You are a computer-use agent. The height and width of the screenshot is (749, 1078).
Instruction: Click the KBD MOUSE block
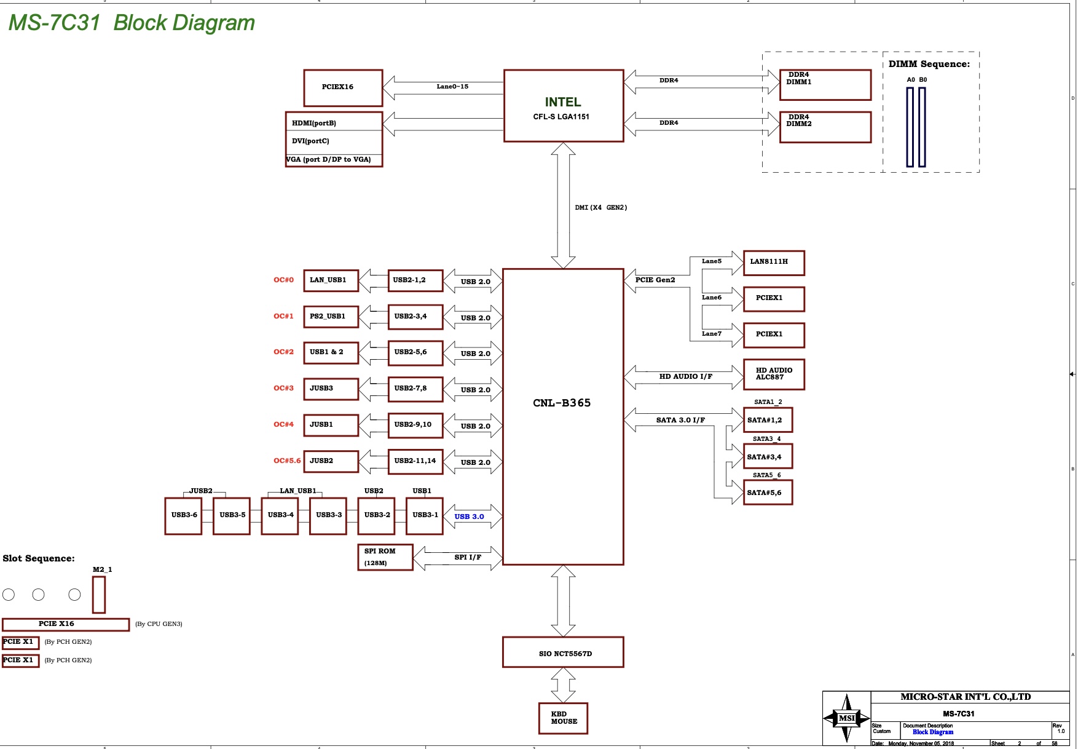[563, 718]
